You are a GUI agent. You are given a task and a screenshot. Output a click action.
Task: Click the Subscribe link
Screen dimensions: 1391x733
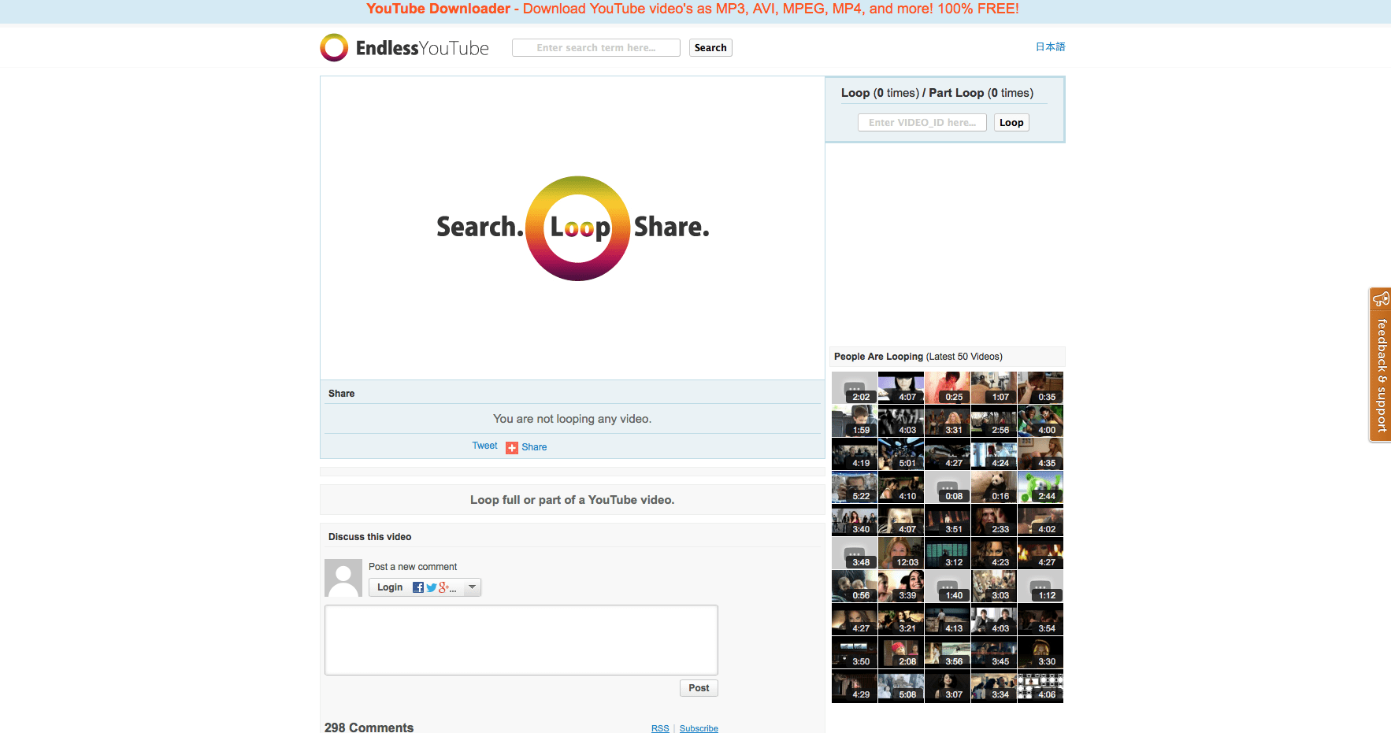[699, 728]
